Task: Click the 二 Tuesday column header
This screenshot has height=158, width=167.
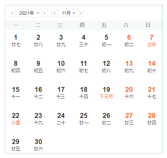Action: click(38, 25)
